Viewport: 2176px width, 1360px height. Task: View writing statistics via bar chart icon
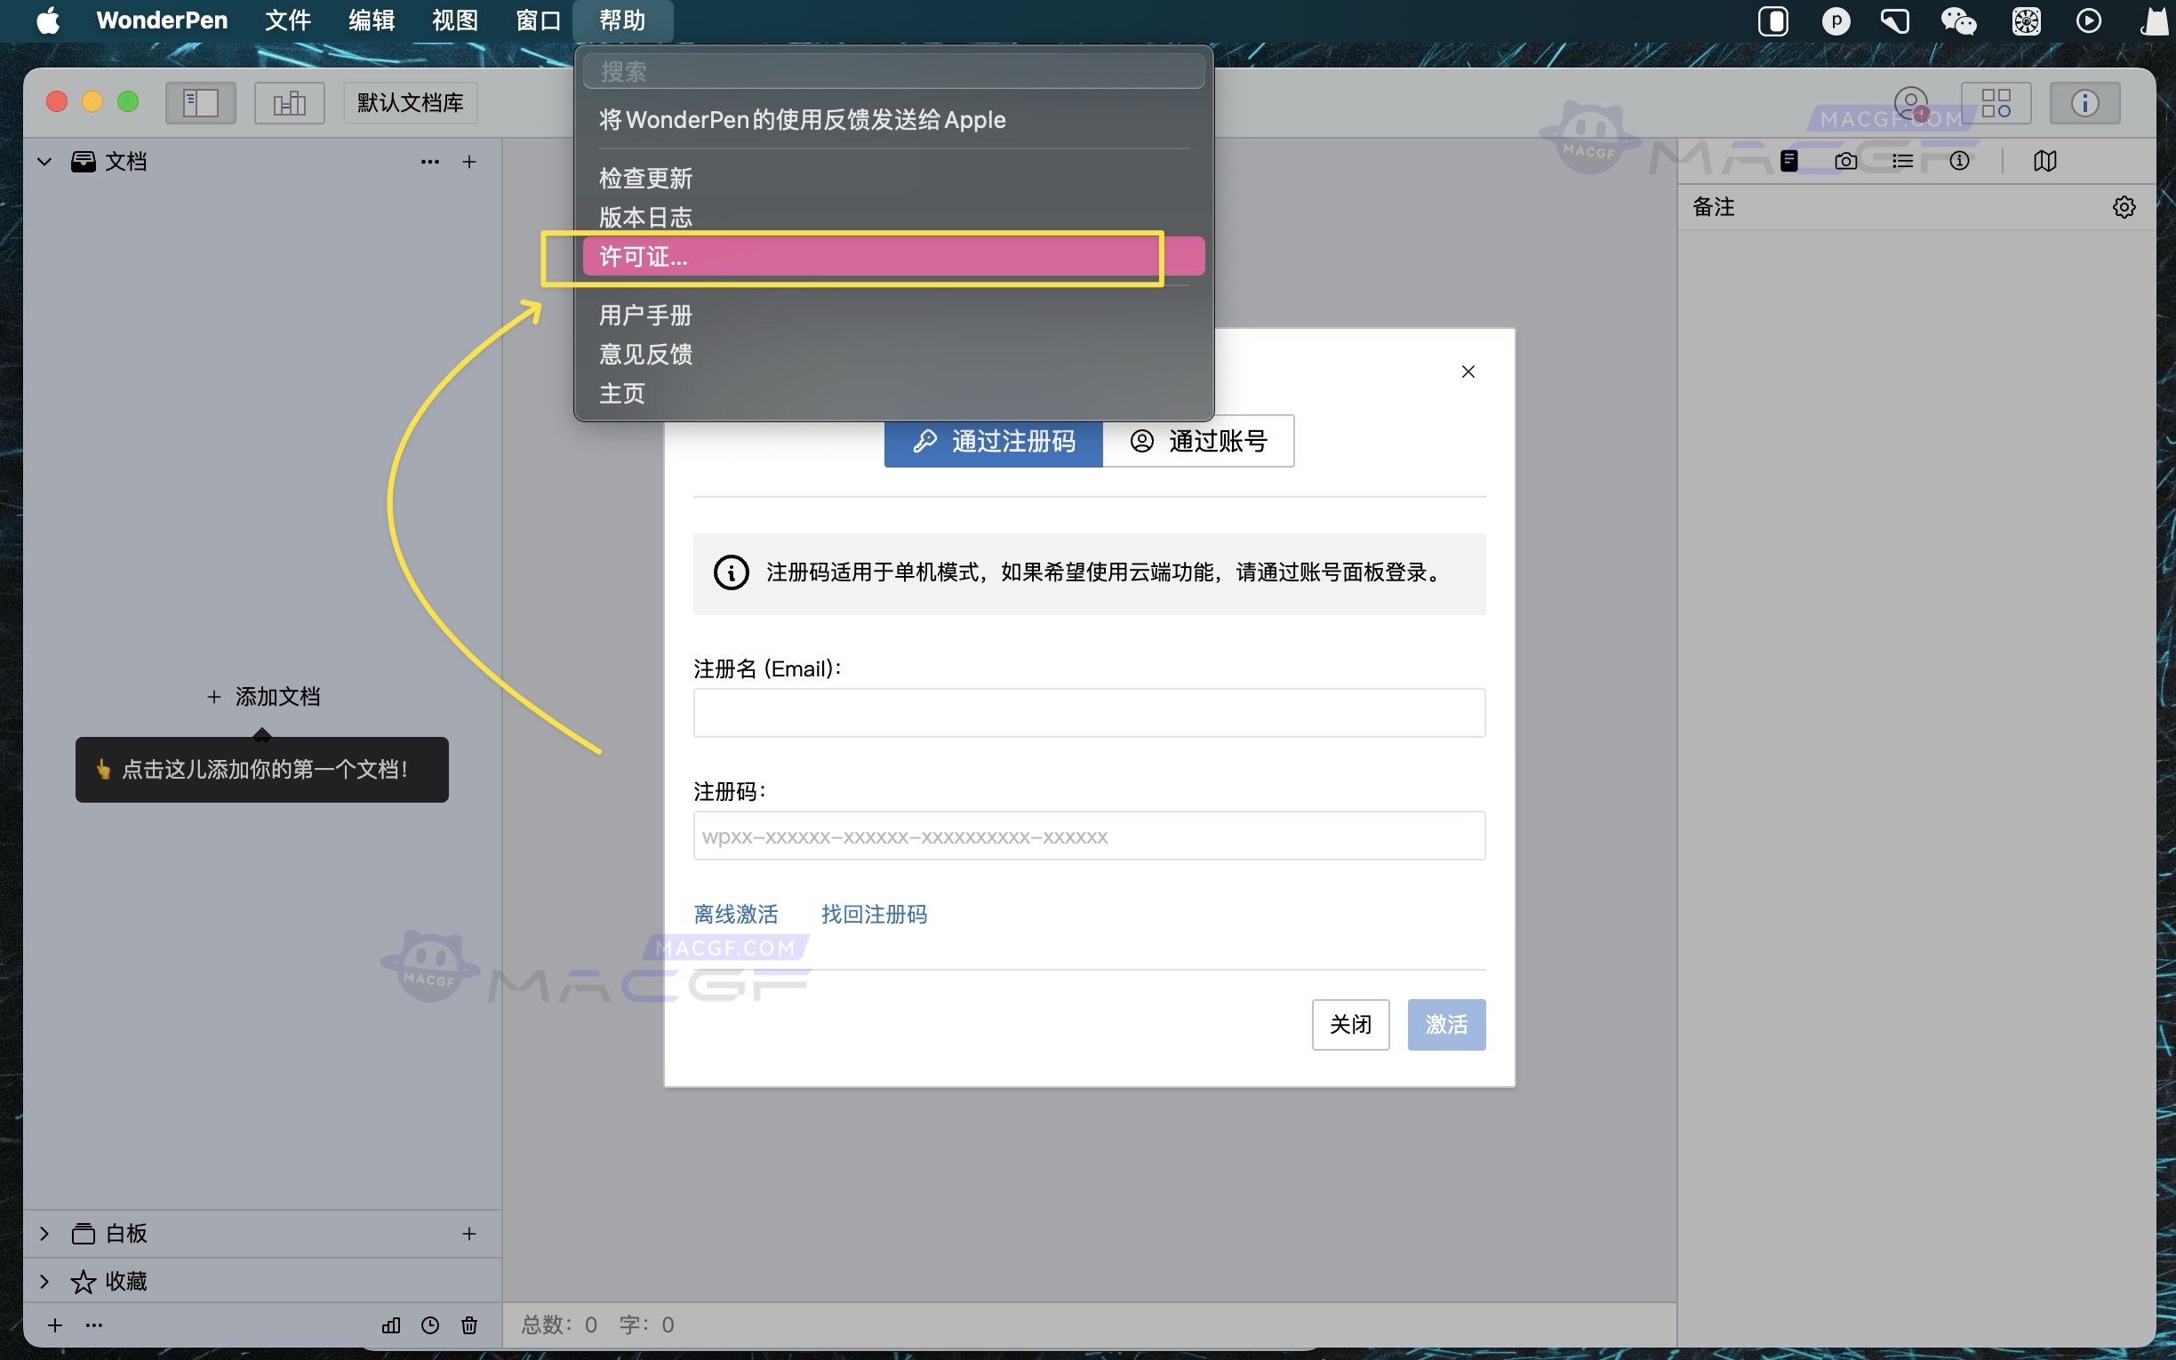point(390,1325)
